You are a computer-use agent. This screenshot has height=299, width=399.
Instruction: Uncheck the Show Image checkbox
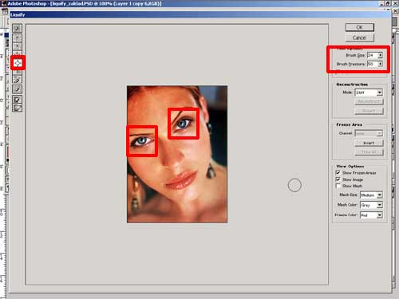click(x=338, y=179)
